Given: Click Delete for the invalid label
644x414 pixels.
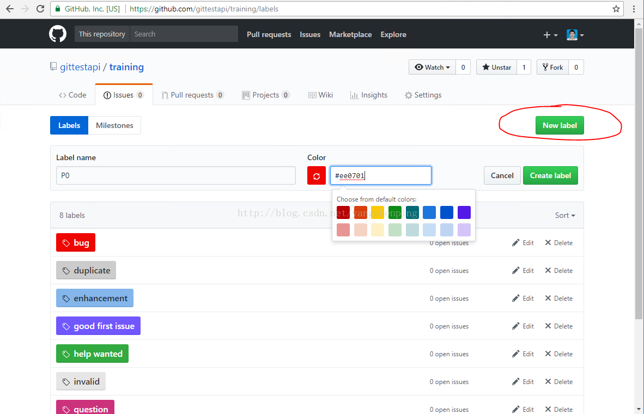Looking at the screenshot, I should (x=558, y=381).
